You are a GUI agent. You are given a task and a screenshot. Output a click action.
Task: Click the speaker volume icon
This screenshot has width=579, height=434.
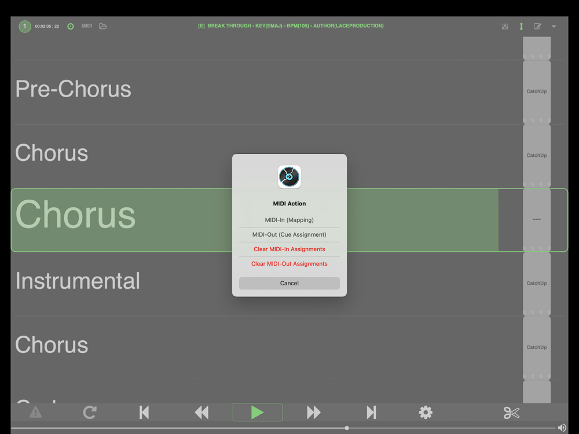coord(562,428)
